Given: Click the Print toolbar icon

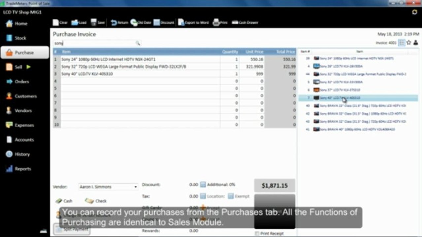Looking at the screenshot, I should (216, 22).
